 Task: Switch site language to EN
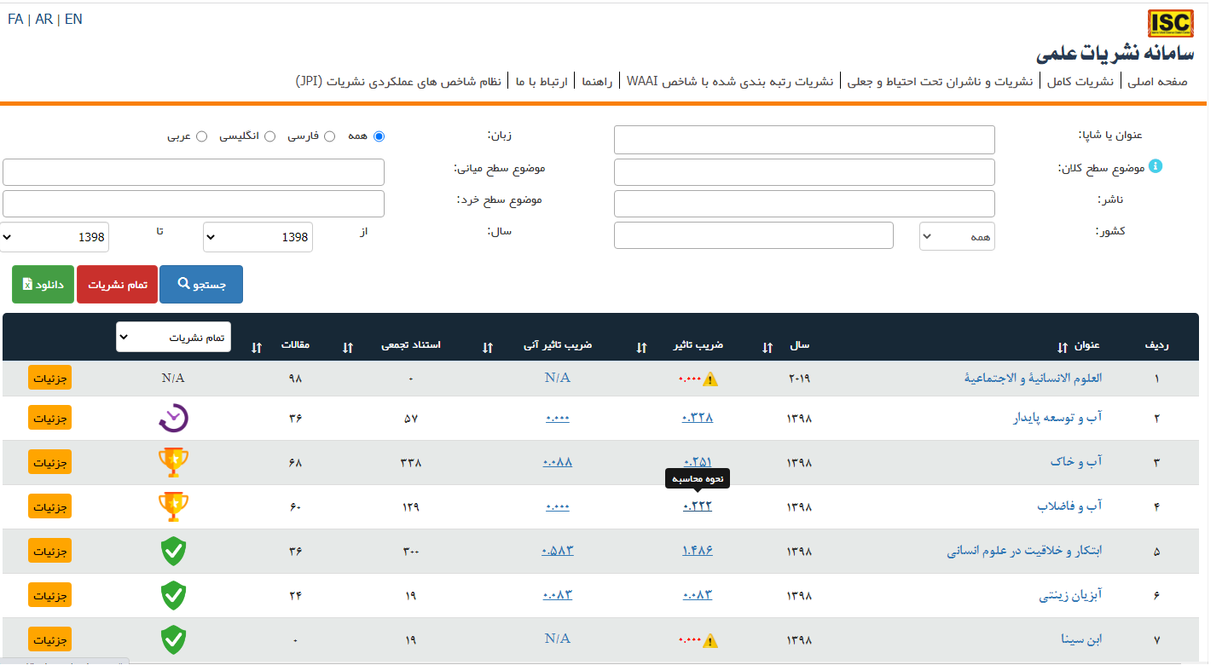point(73,19)
